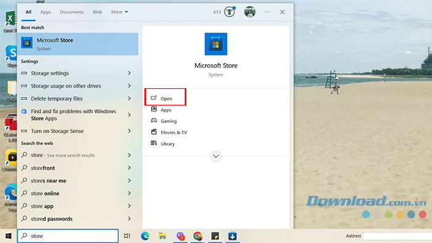Expand Delete temporary files arrow
The width and height of the screenshot is (432, 243).
pos(129,98)
